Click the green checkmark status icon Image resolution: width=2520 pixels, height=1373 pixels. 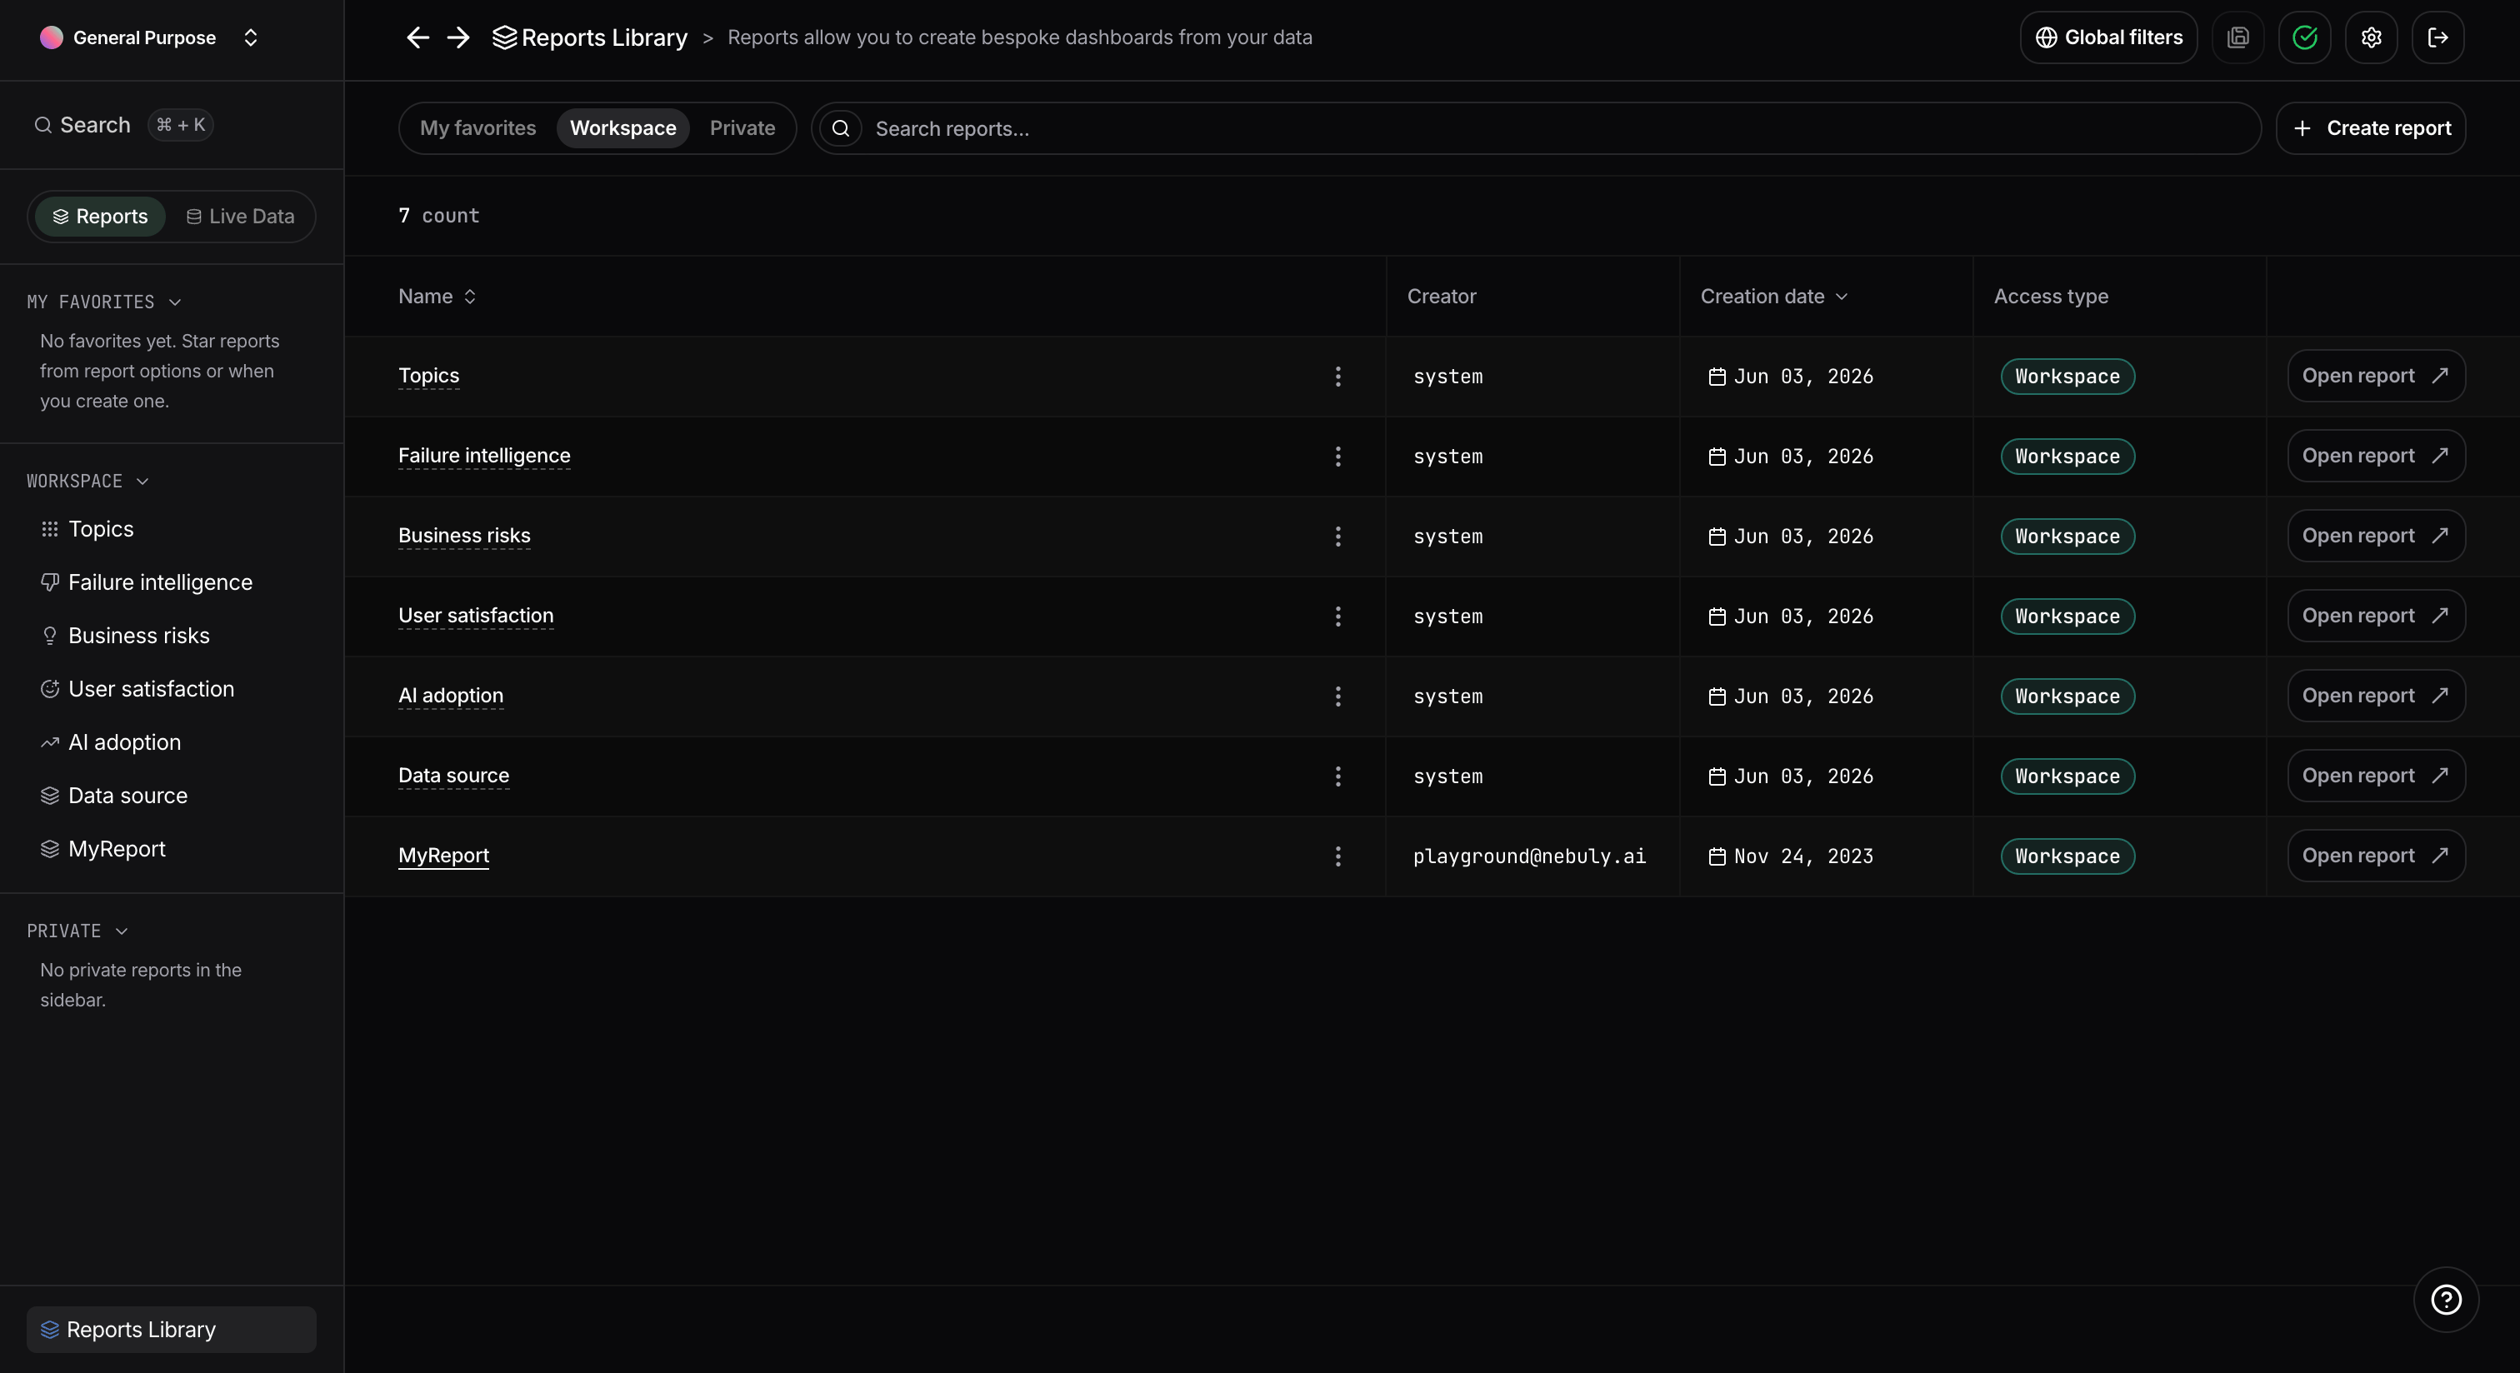[x=2304, y=37]
